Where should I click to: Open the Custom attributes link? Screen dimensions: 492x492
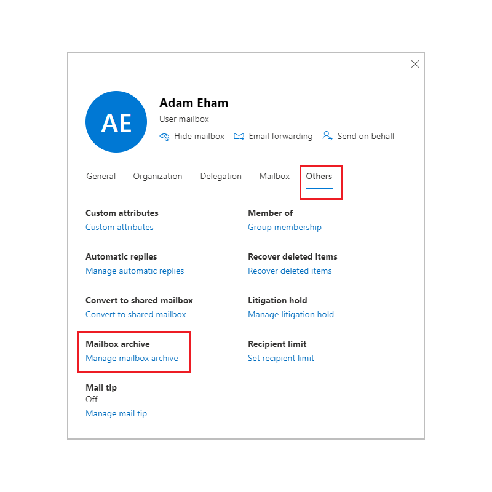[x=119, y=227]
